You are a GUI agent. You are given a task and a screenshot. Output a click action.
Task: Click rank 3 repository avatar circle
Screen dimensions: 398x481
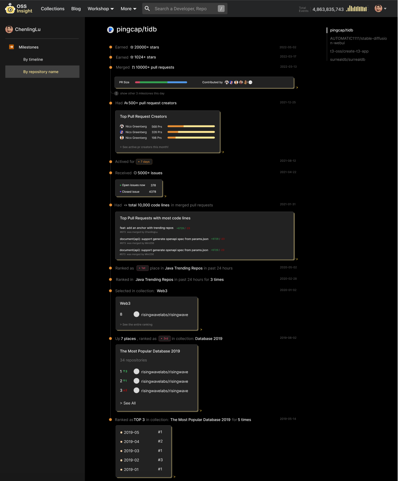tap(137, 390)
